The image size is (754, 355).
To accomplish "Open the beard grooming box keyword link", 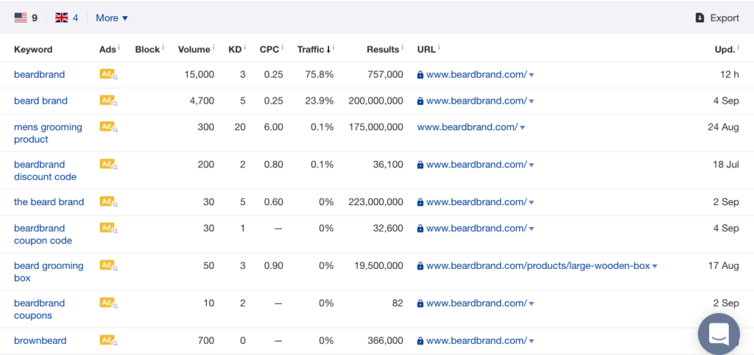I will [49, 271].
